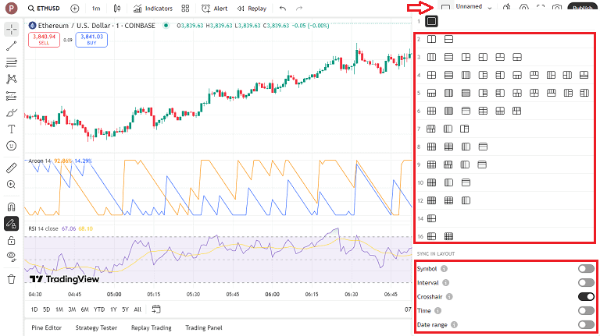Start bar Replay mode
Screen dimensions: 600x336
click(x=252, y=9)
